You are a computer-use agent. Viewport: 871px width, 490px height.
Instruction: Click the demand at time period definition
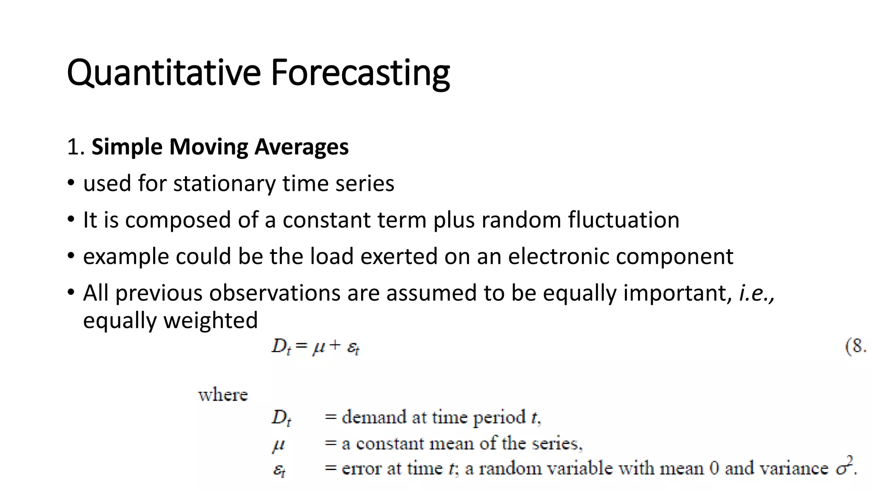click(x=433, y=417)
